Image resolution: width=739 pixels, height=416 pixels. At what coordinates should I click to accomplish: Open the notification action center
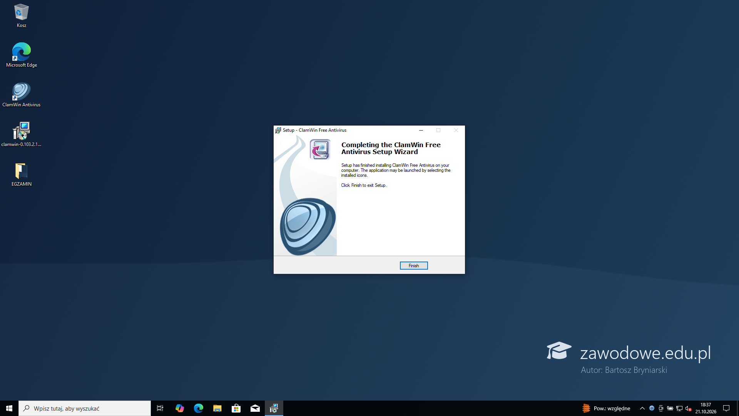click(x=726, y=408)
